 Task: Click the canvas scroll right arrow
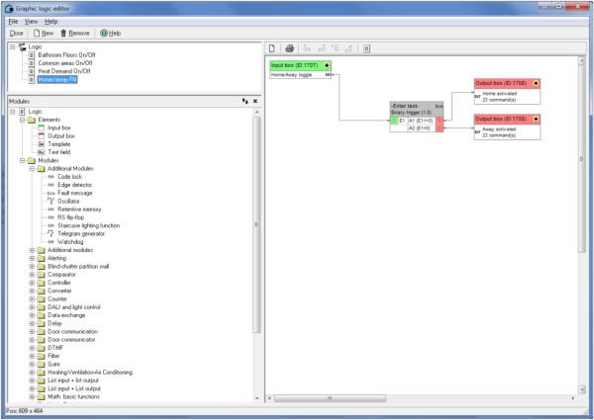pyautogui.click(x=573, y=398)
